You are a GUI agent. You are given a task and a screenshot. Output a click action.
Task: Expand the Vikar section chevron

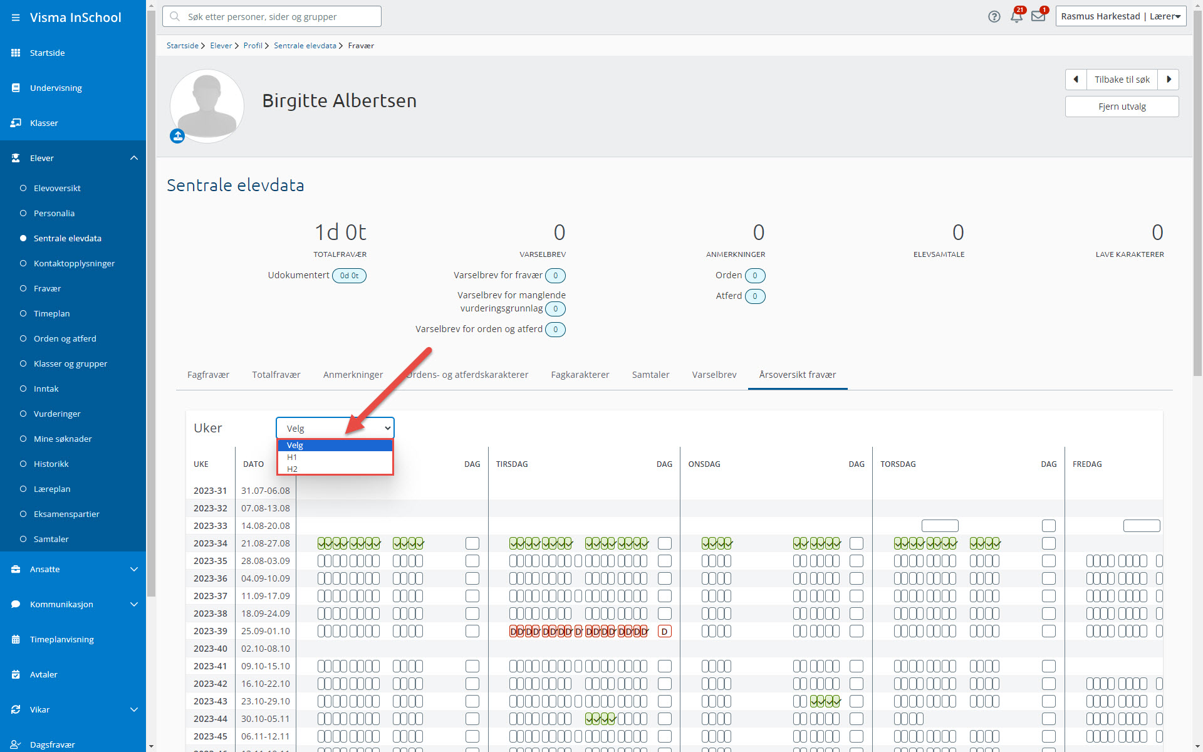click(134, 709)
